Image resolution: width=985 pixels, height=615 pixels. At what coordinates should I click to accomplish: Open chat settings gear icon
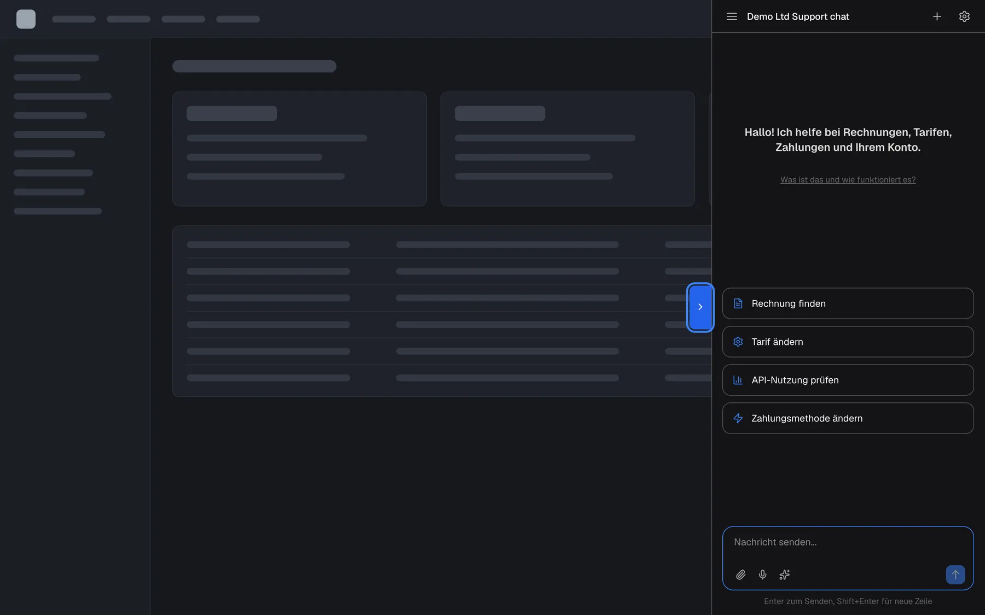(964, 16)
